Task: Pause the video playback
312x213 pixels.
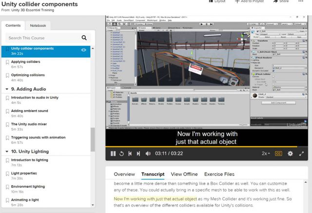Action: [113, 154]
